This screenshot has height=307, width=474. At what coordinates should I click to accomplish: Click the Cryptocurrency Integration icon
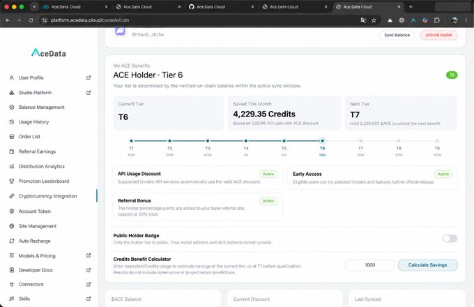[12, 196]
